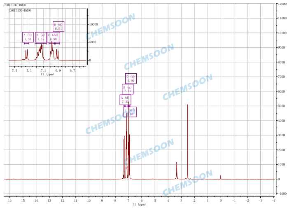Click the CS013130-DMSO title inside the inset
Image resolution: width=299 pixels, height=210 pixels.
click(x=20, y=10)
